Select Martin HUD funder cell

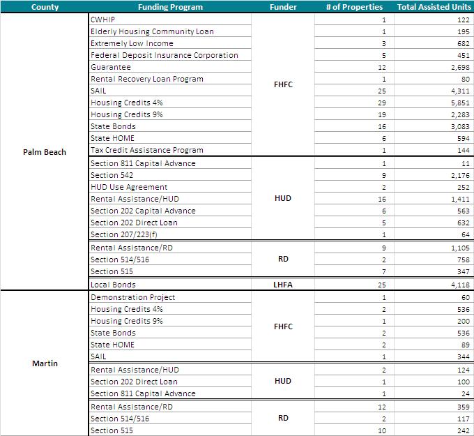click(283, 381)
